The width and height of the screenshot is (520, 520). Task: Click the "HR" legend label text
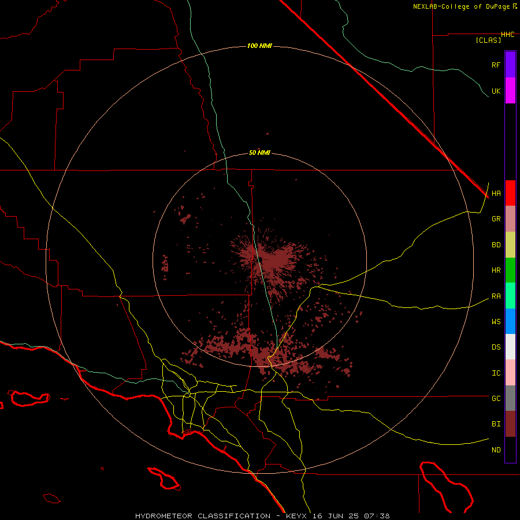point(496,270)
